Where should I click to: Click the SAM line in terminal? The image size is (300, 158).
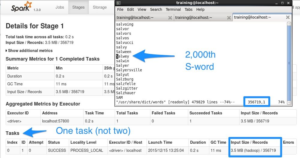[120, 98]
